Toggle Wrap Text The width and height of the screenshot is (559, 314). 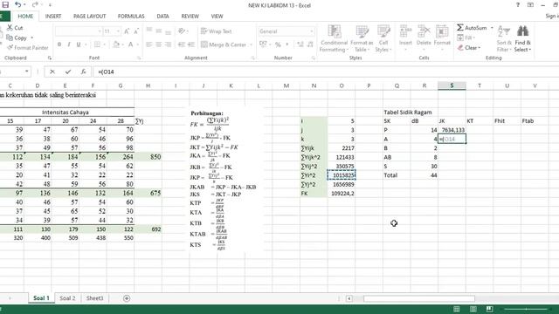tap(216, 31)
